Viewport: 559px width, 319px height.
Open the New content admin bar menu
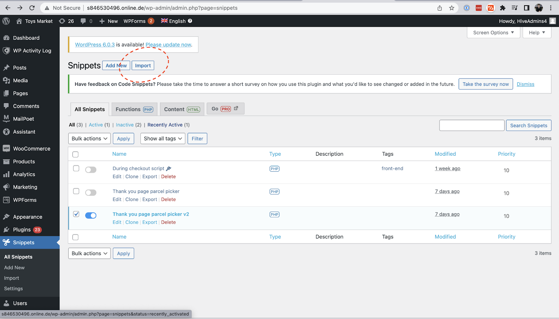[x=109, y=21]
